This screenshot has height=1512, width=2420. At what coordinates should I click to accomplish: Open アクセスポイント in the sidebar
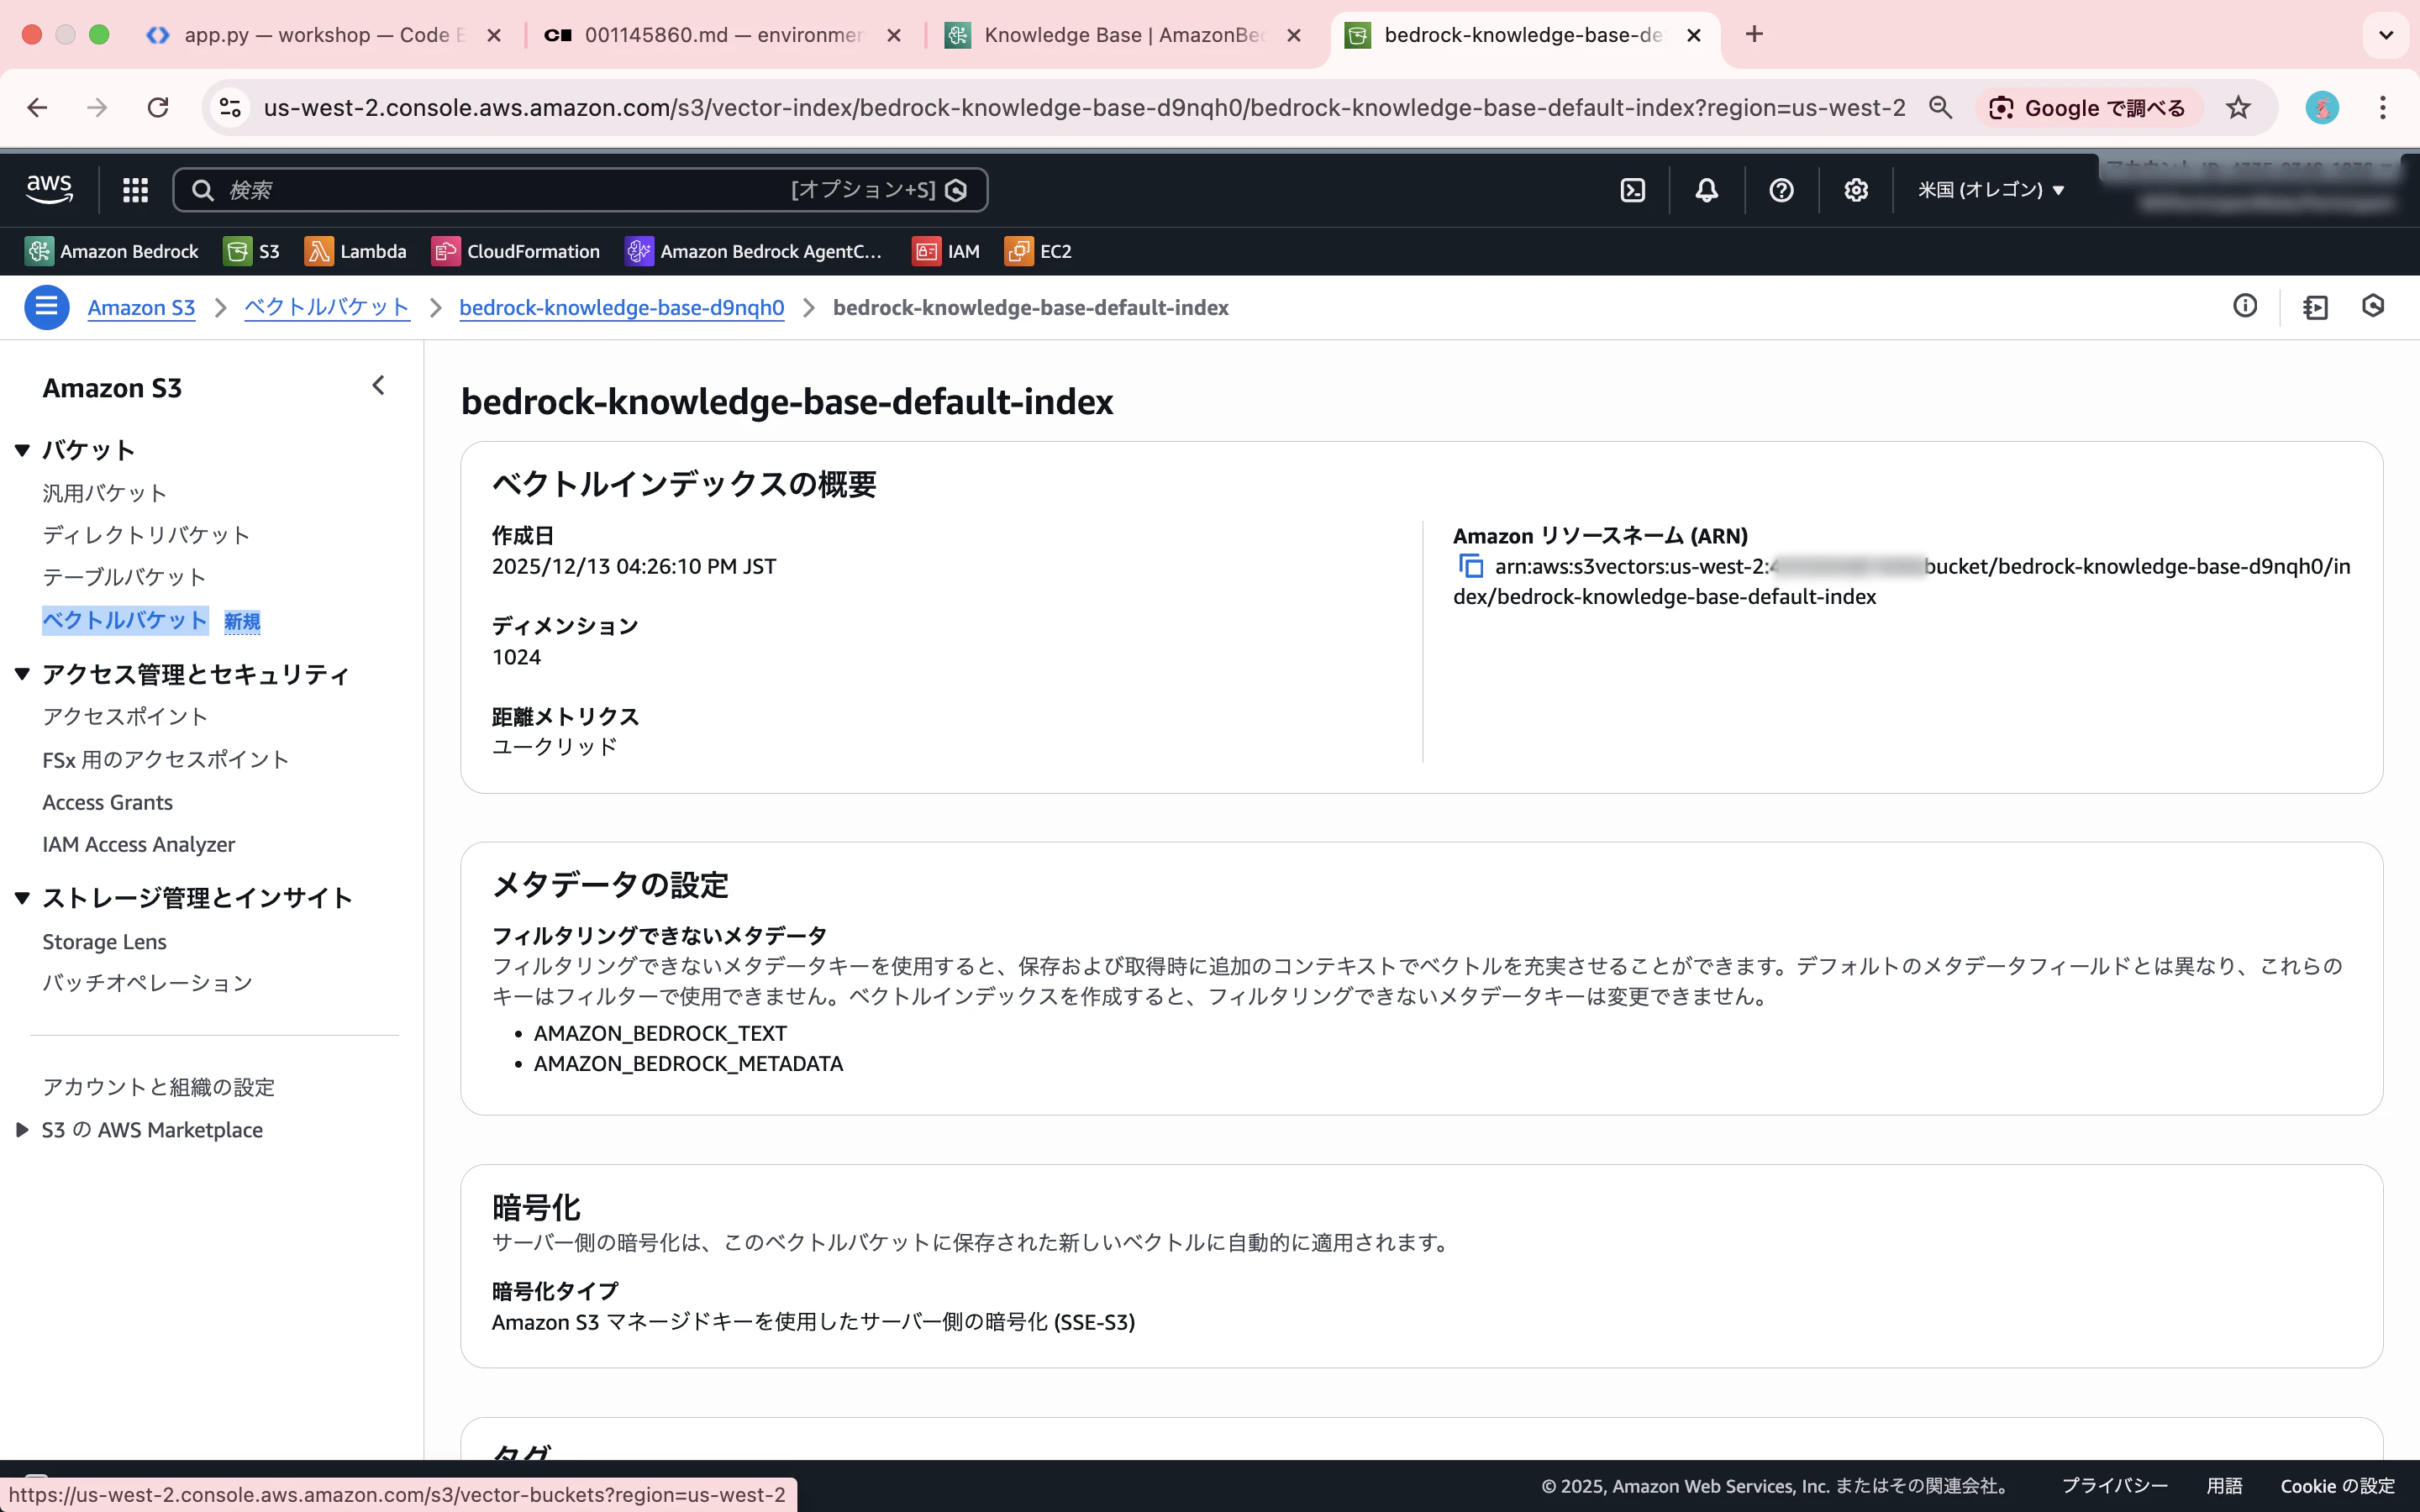125,716
